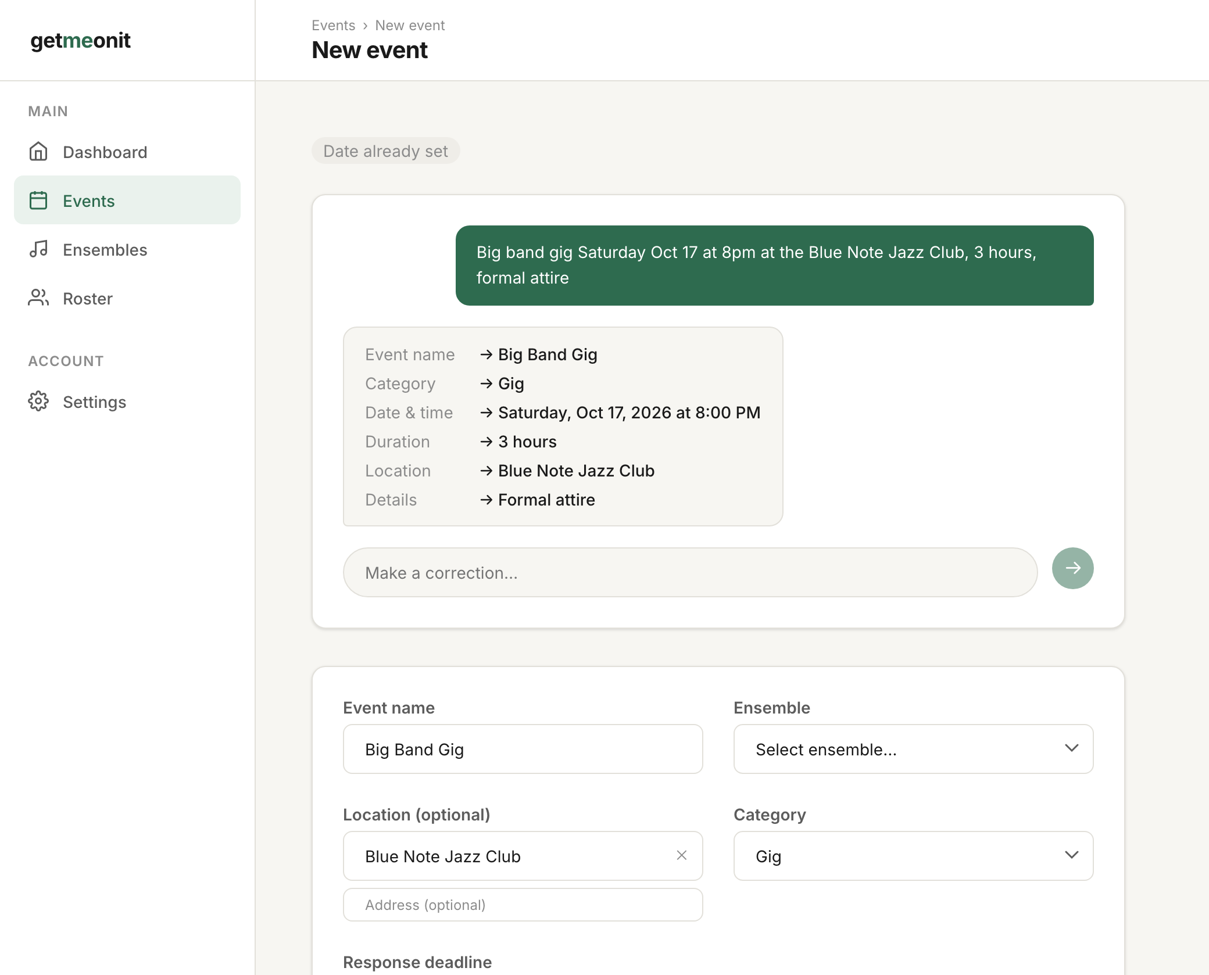This screenshot has height=975, width=1209.
Task: Click the Category dropdown chevron
Action: coord(1071,855)
